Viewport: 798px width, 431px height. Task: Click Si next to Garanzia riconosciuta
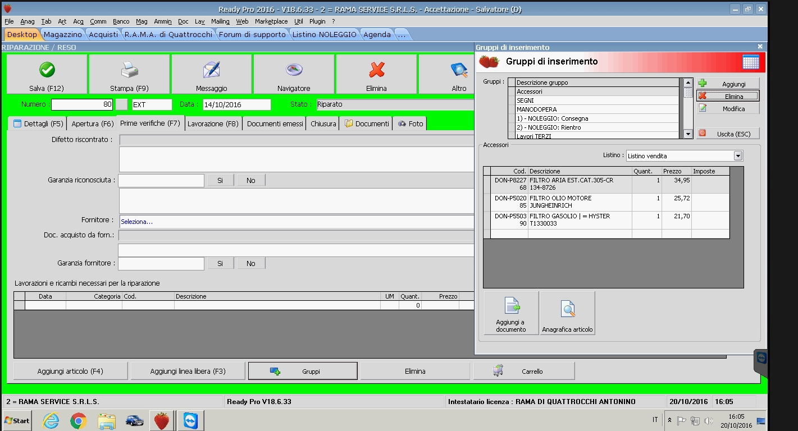pos(220,180)
